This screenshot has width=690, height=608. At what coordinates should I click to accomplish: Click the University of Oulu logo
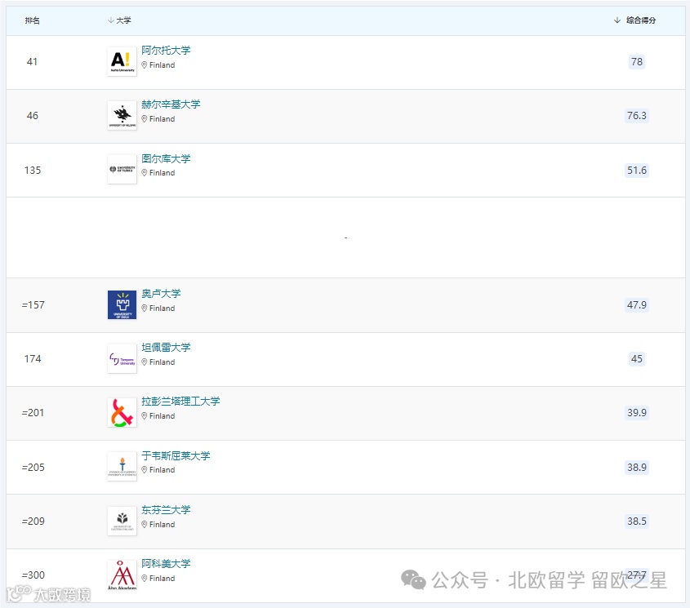(x=121, y=304)
